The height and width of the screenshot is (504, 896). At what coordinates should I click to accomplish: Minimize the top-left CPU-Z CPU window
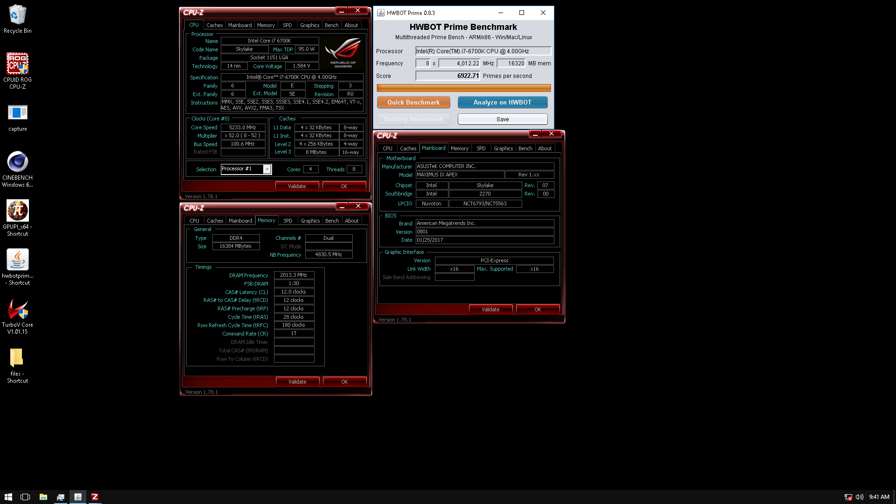click(342, 10)
